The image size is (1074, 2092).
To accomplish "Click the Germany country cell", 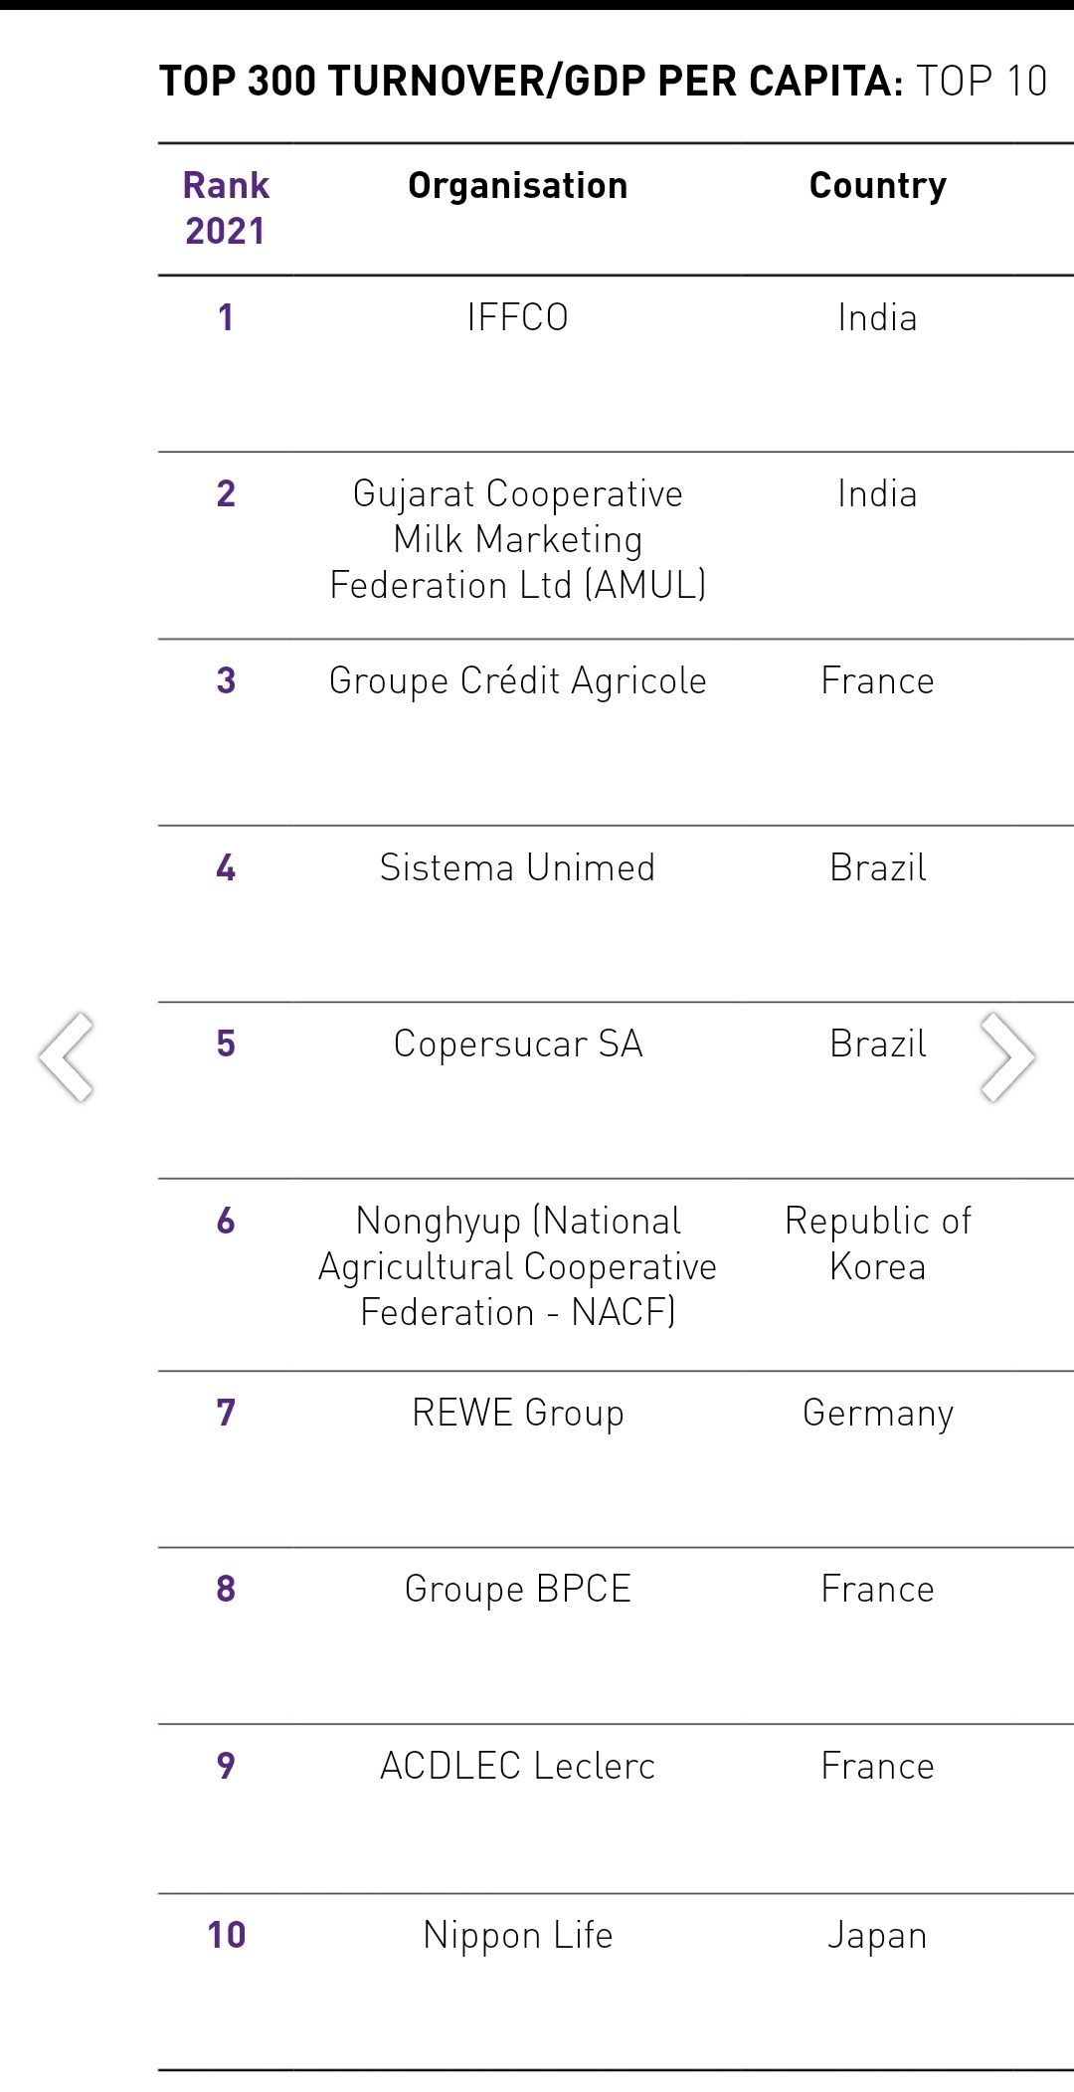I will (877, 1414).
